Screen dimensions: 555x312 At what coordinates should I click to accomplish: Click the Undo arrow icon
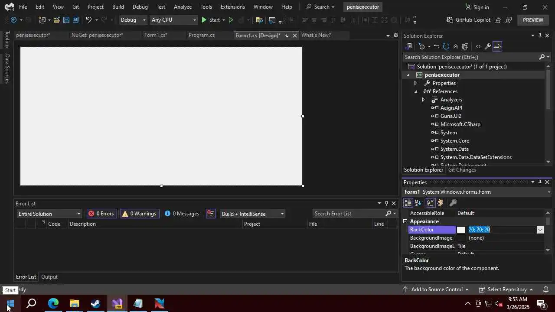(88, 20)
